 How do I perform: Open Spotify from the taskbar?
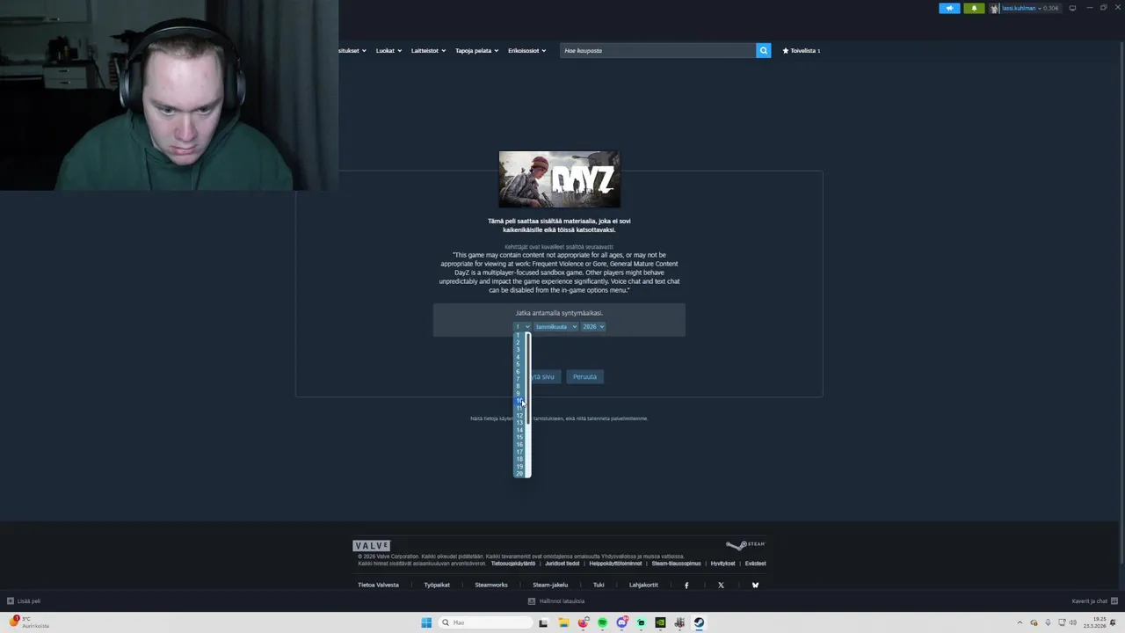(x=602, y=622)
